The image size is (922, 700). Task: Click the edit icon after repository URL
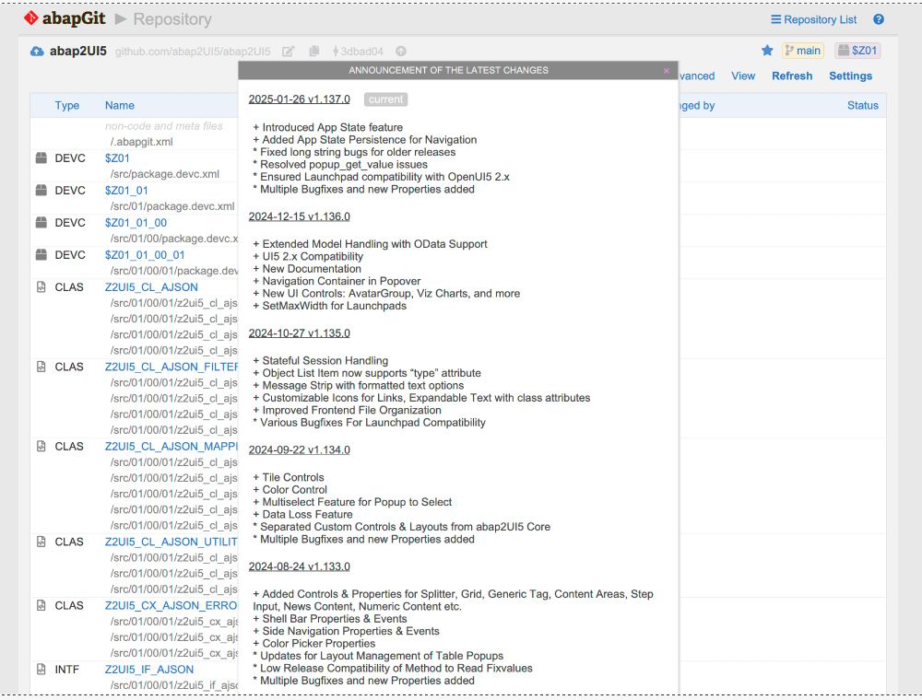pos(288,52)
